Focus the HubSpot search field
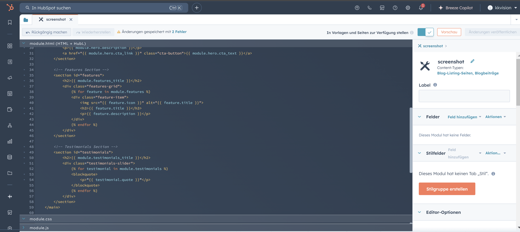The height and width of the screenshot is (232, 520). click(104, 8)
